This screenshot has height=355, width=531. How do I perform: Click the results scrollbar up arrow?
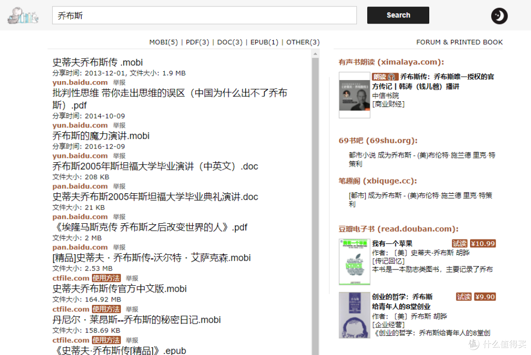pyautogui.click(x=315, y=54)
